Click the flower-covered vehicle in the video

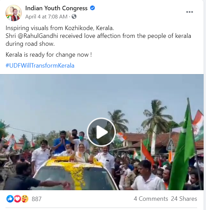click(75, 174)
